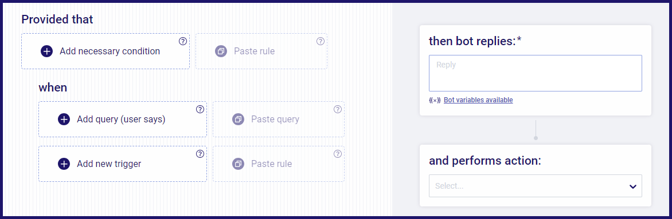Expand the performs action Select dropdown
The image size is (672, 219).
pyautogui.click(x=536, y=186)
